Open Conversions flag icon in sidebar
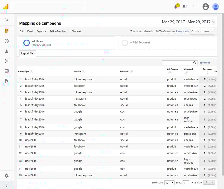224x189 pixels. [x=7, y=81]
